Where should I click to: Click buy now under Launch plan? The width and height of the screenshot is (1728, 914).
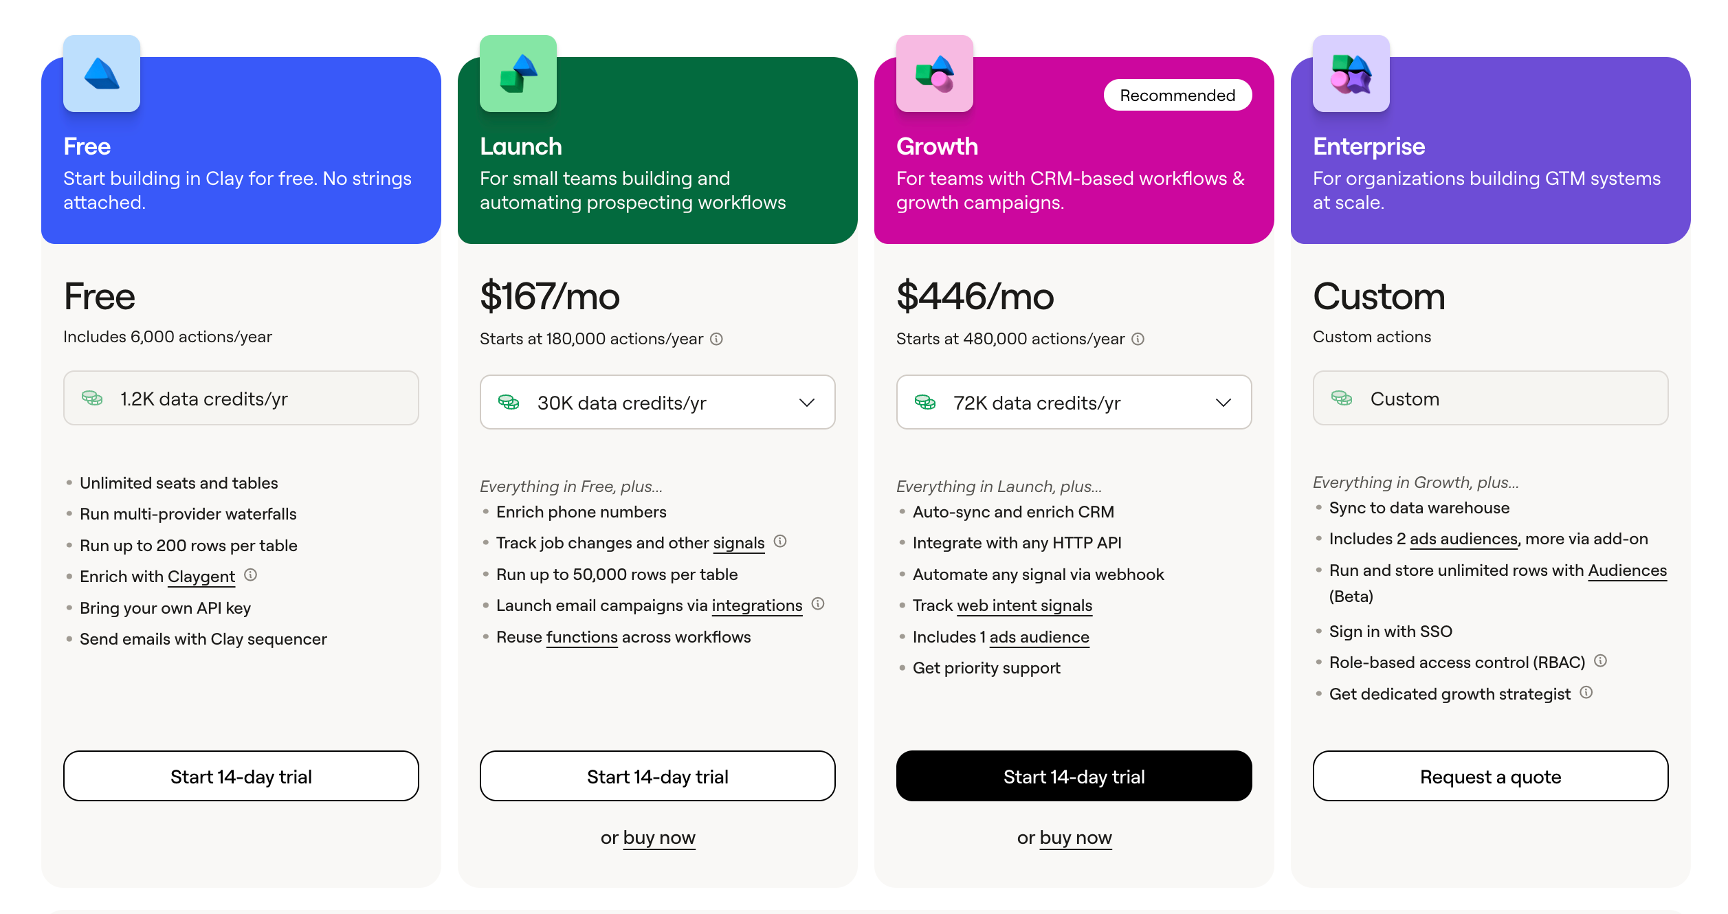pyautogui.click(x=659, y=838)
